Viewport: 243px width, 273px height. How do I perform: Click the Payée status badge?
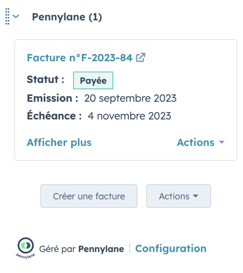pyautogui.click(x=93, y=80)
